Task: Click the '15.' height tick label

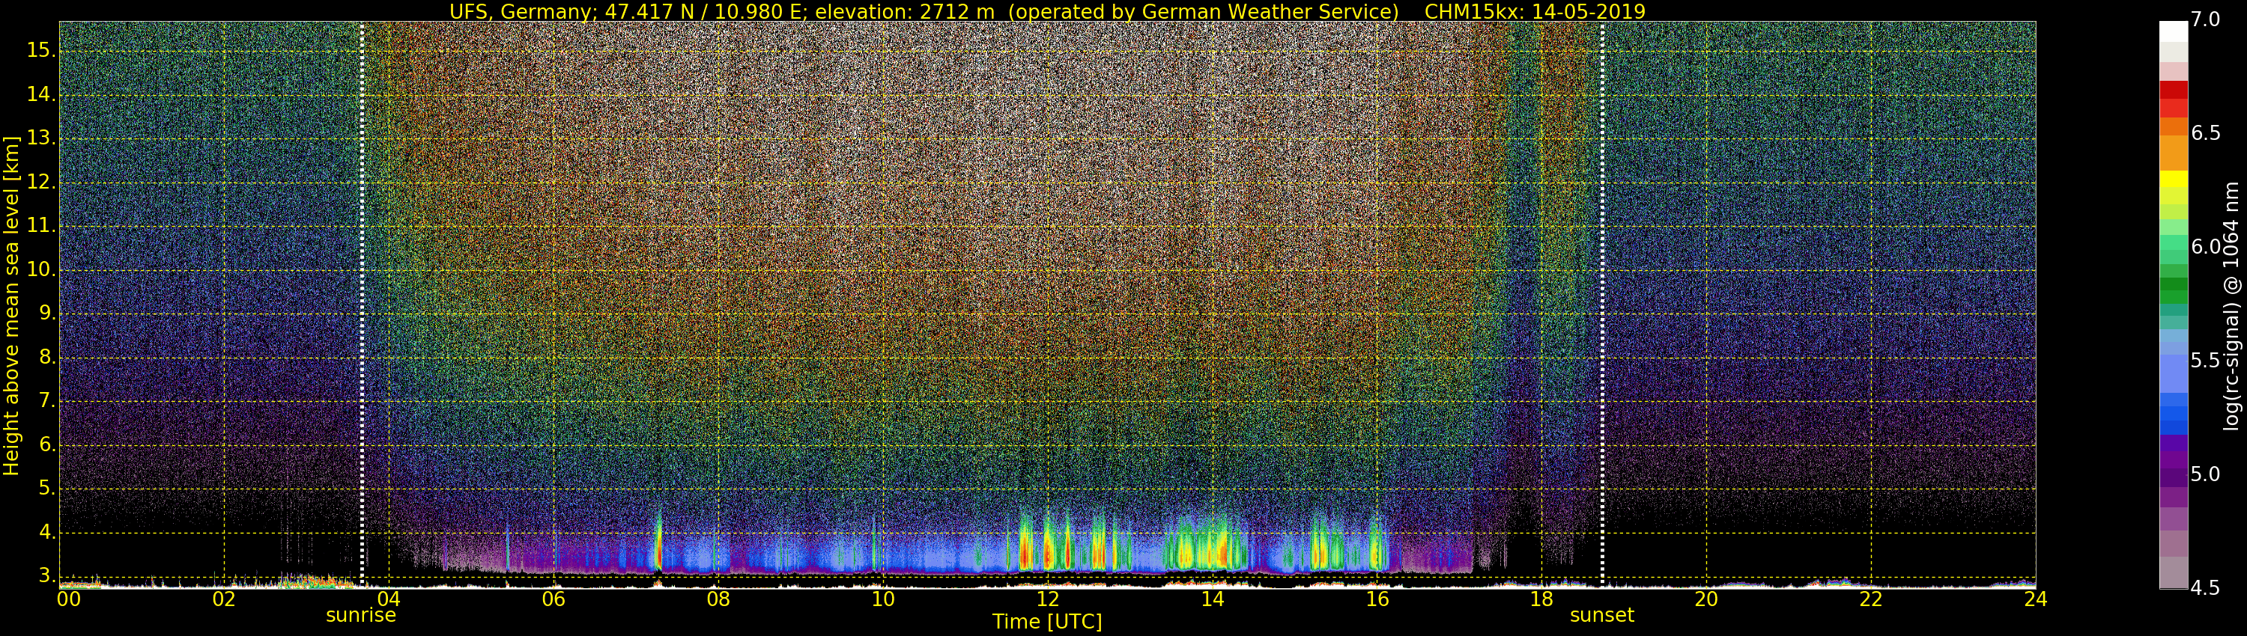Action: coord(41,49)
